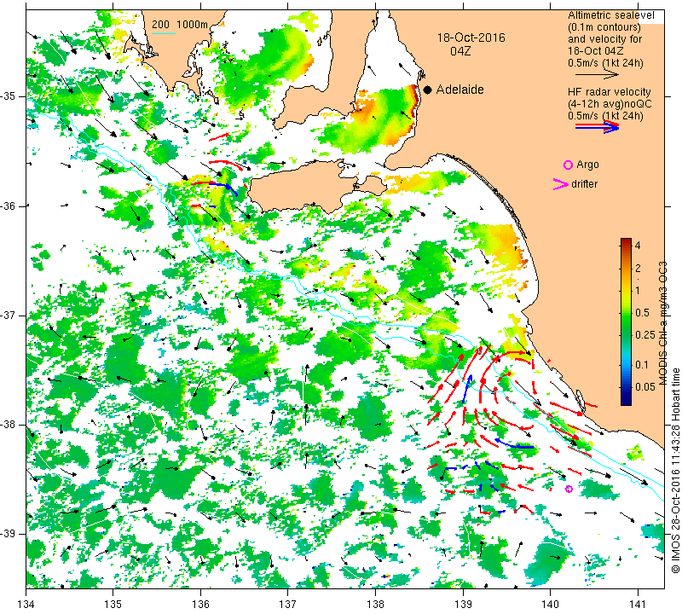Click the 'Argo' legend label

click(587, 165)
